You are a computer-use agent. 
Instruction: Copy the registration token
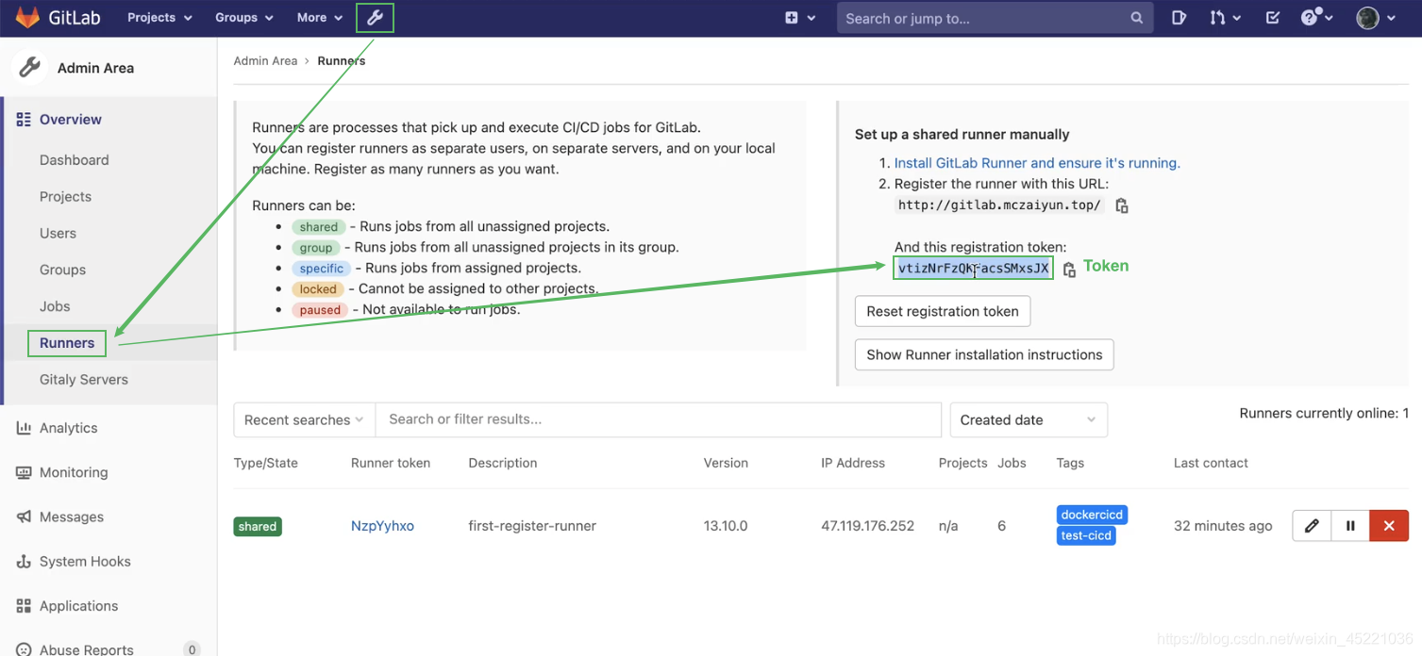pos(1069,270)
